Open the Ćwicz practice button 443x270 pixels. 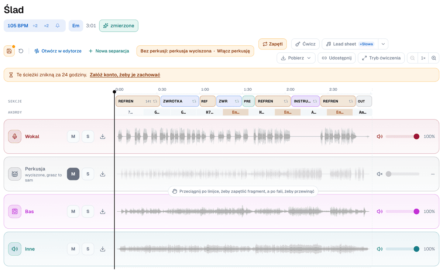click(x=305, y=44)
